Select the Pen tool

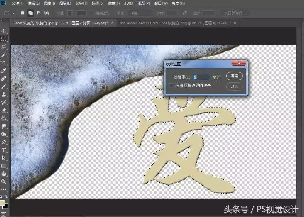point(3,142)
